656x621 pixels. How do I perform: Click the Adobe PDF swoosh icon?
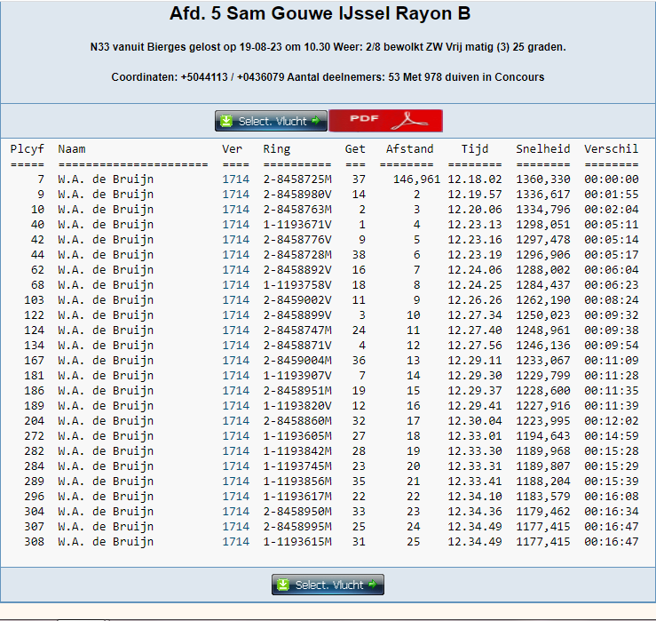pyautogui.click(x=409, y=122)
